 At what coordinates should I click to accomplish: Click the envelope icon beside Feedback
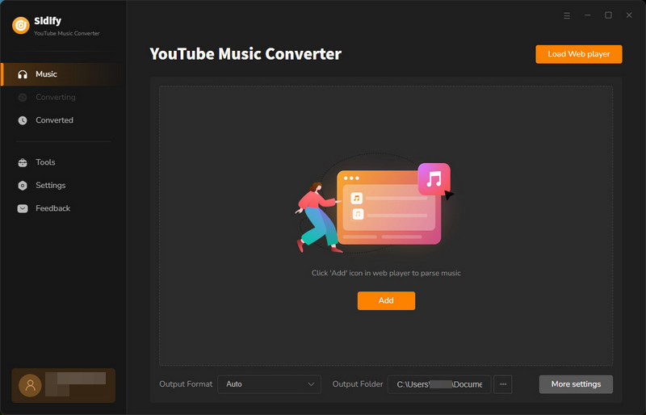pos(23,208)
